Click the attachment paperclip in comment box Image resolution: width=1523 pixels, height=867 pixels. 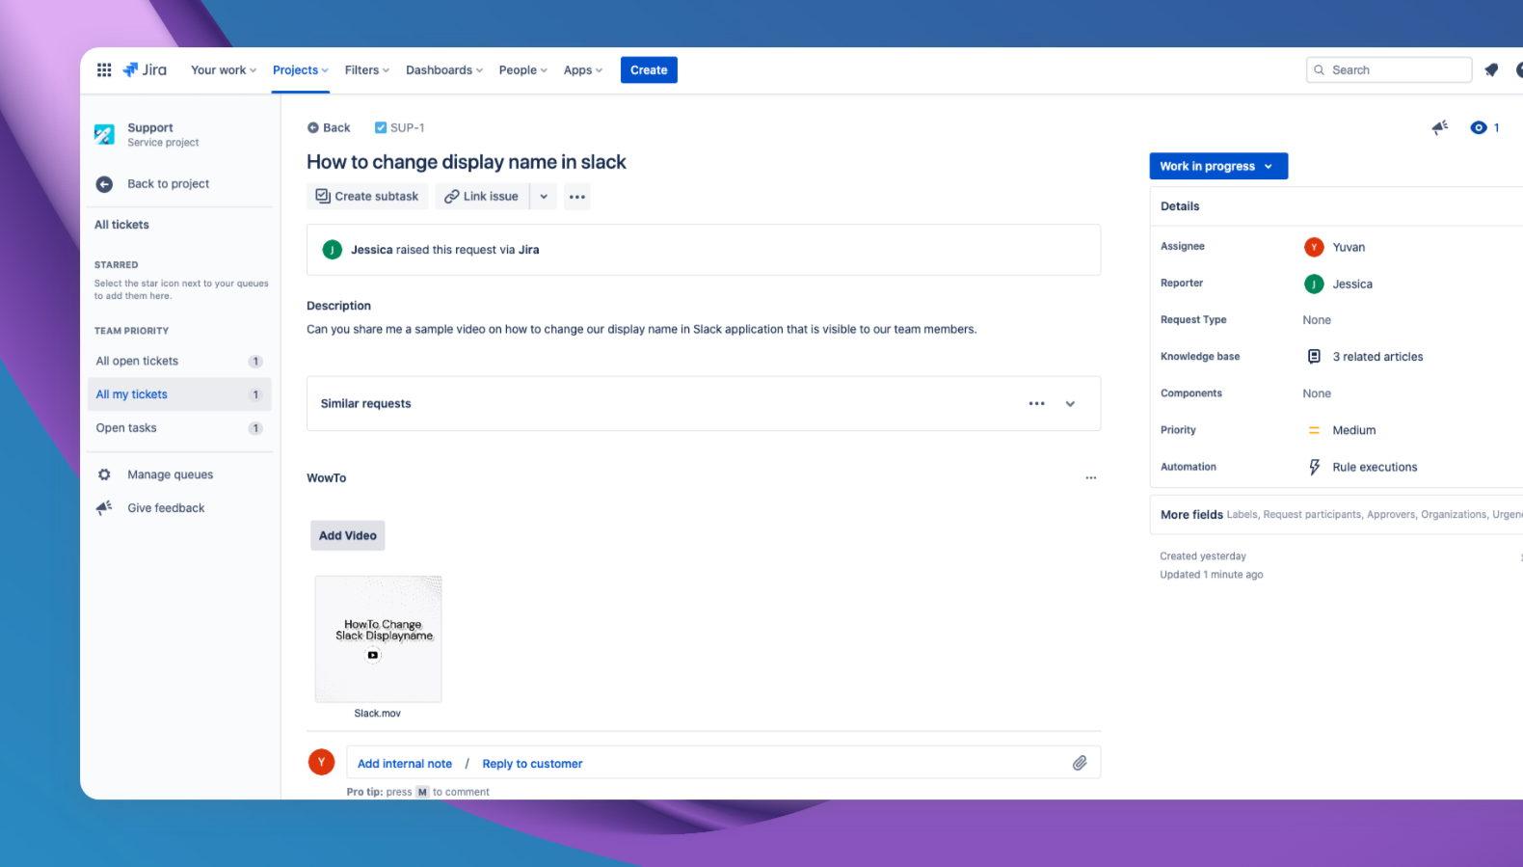point(1080,763)
